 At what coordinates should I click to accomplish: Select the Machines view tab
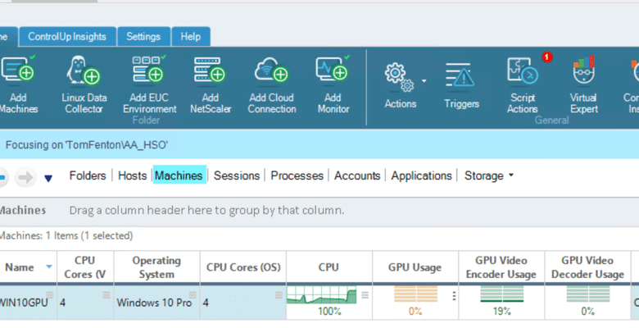179,175
